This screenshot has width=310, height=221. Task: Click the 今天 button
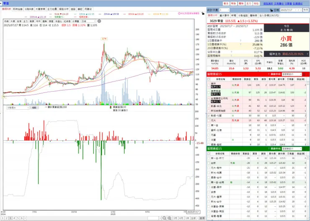click(x=306, y=10)
